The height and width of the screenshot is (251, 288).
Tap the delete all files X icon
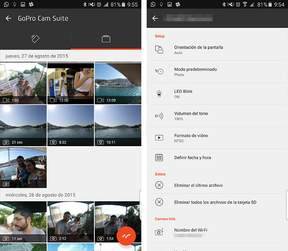[x=159, y=202]
